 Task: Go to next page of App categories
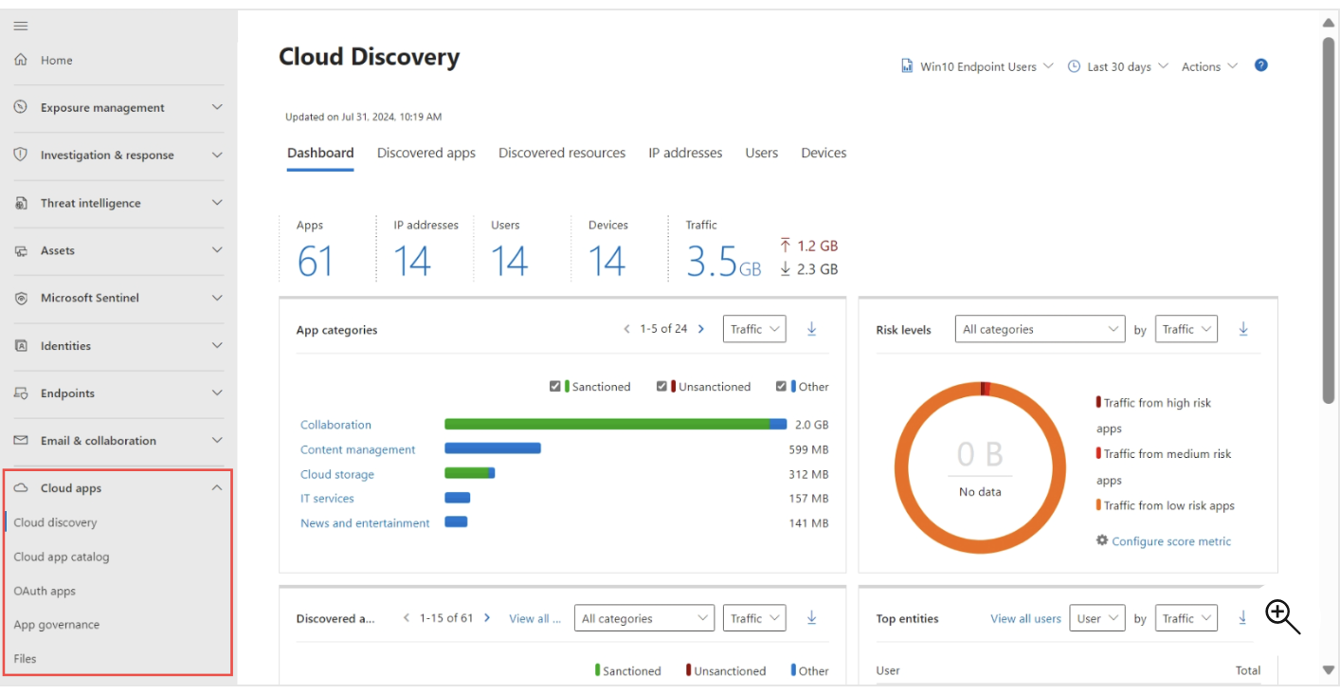(701, 329)
